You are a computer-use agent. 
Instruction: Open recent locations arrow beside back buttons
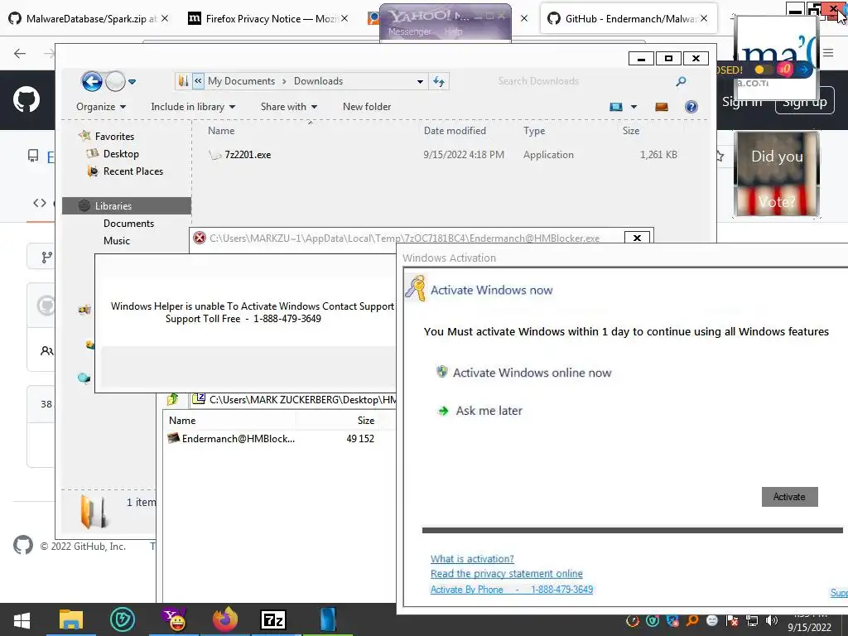point(132,82)
